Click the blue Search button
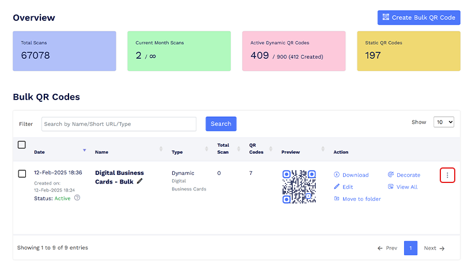 [x=220, y=124]
